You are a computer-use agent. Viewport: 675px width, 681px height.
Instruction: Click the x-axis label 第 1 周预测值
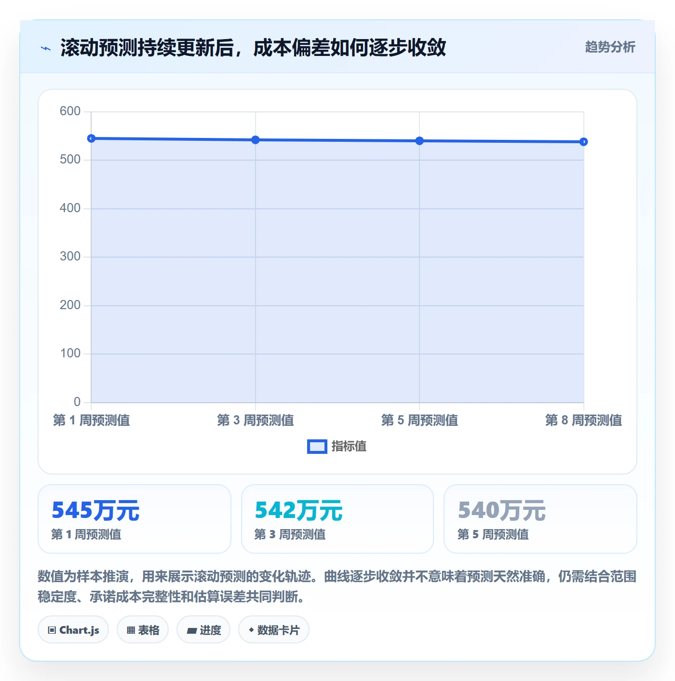click(x=91, y=421)
